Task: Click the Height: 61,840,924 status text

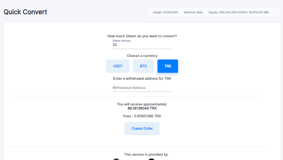Action: pyautogui.click(x=166, y=12)
